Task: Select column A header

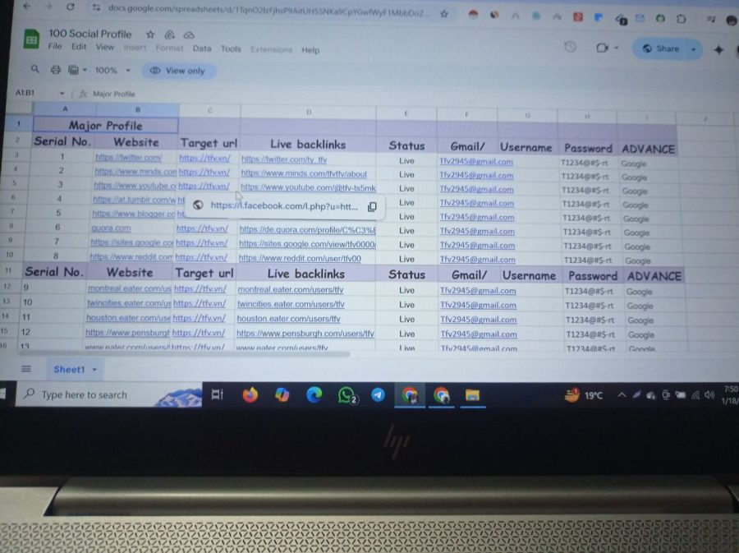Action: point(65,109)
